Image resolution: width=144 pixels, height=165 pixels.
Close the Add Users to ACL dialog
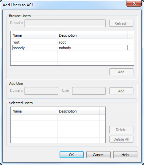tap(134, 3)
